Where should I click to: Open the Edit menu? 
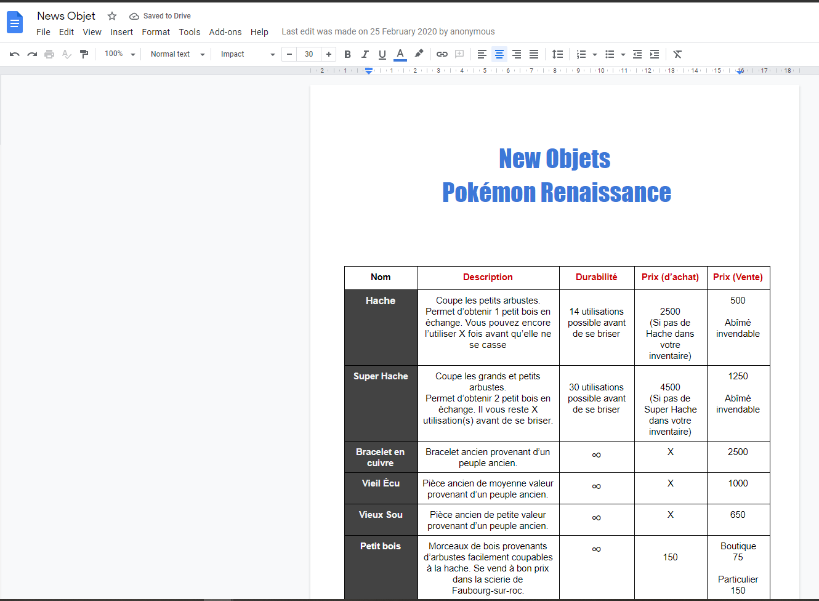[67, 32]
